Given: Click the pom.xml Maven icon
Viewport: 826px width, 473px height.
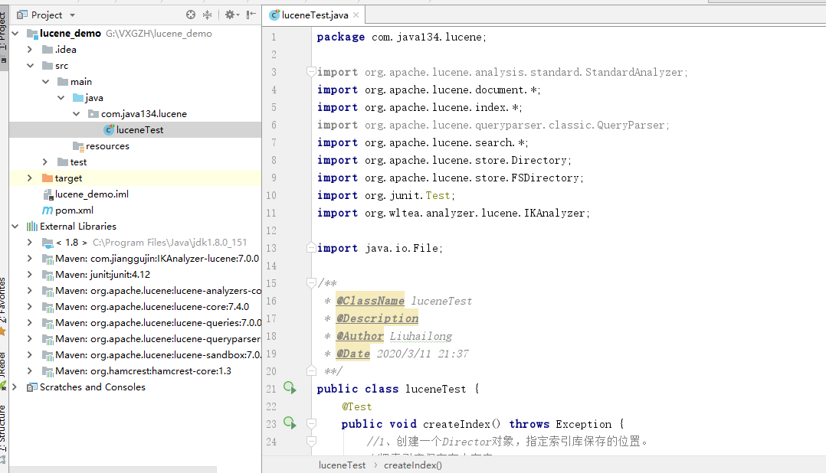Looking at the screenshot, I should pos(48,210).
